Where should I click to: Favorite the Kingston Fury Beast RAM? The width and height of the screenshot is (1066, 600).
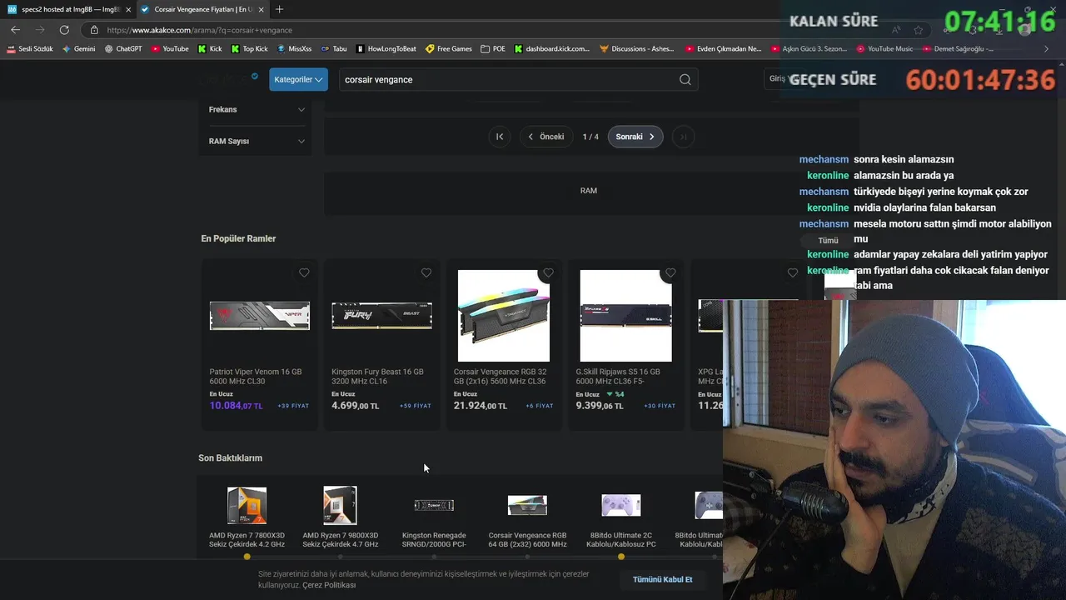pyautogui.click(x=426, y=272)
